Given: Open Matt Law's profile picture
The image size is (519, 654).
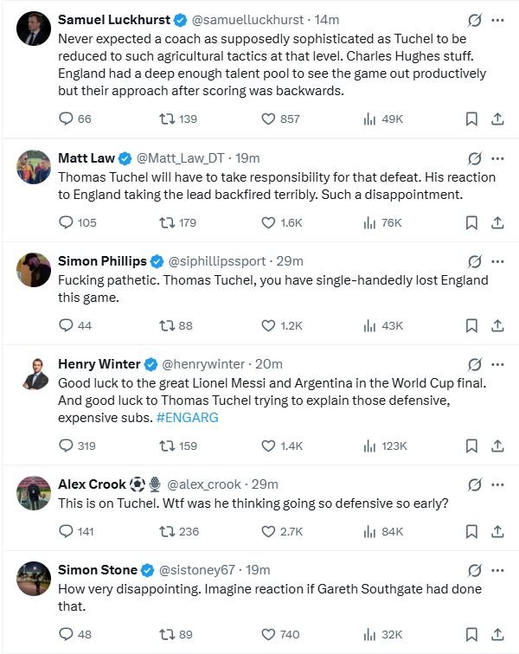Looking at the screenshot, I should (34, 167).
